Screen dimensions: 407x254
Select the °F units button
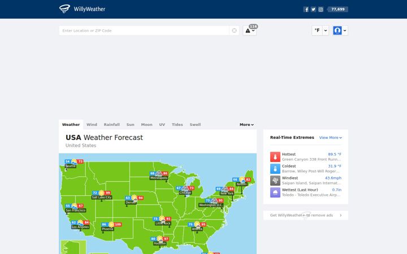pos(317,30)
